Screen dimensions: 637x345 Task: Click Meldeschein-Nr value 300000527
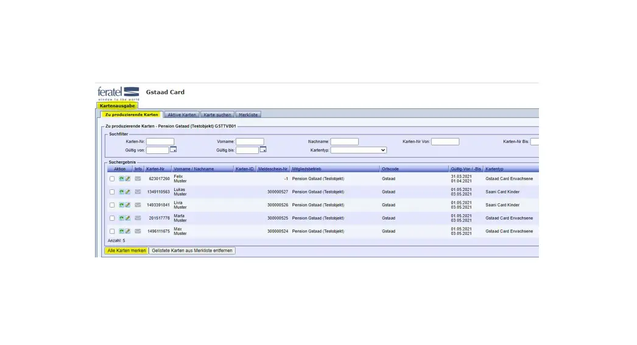tap(278, 192)
